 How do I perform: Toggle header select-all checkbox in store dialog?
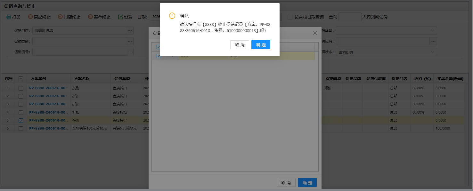159,47
